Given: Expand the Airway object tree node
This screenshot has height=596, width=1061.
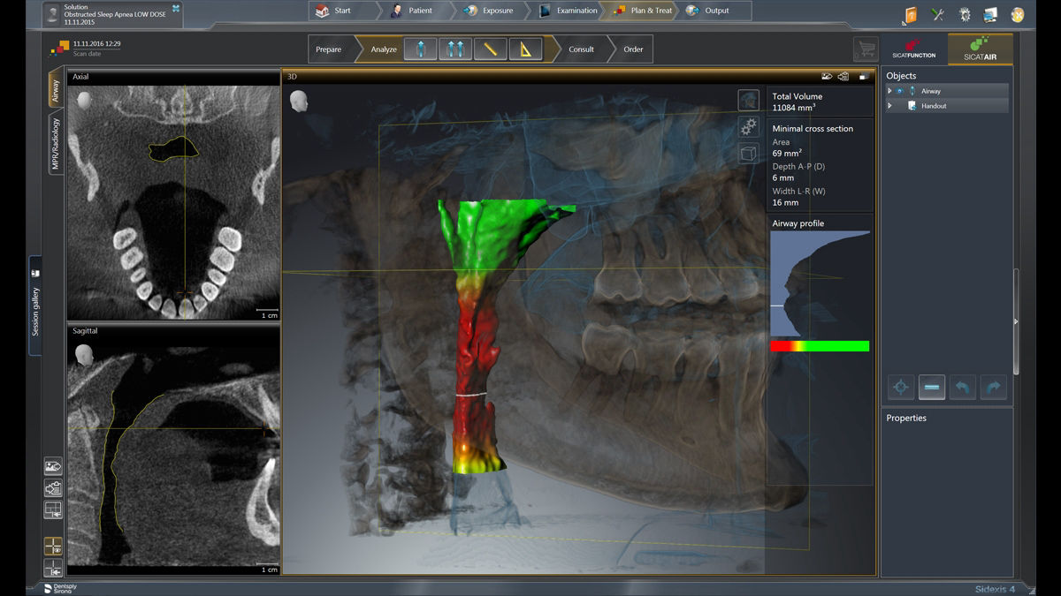Looking at the screenshot, I should point(890,91).
